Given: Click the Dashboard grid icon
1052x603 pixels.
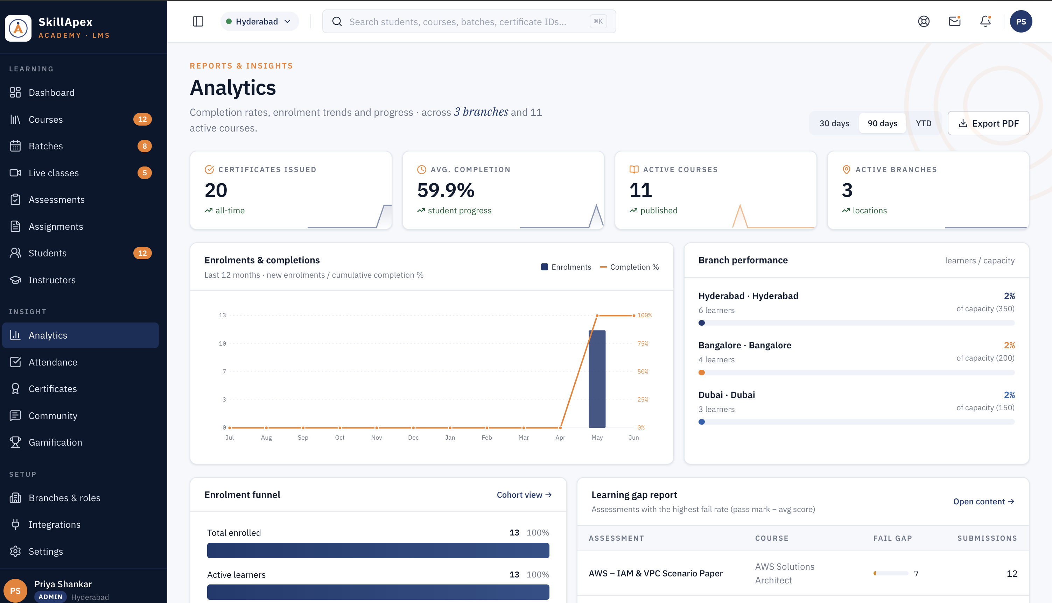Looking at the screenshot, I should (x=15, y=92).
